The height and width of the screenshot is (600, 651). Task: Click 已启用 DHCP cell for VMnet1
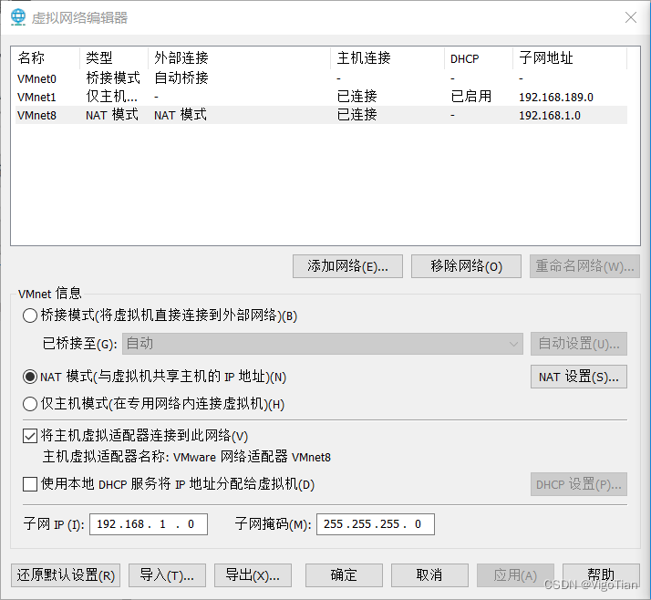471,97
